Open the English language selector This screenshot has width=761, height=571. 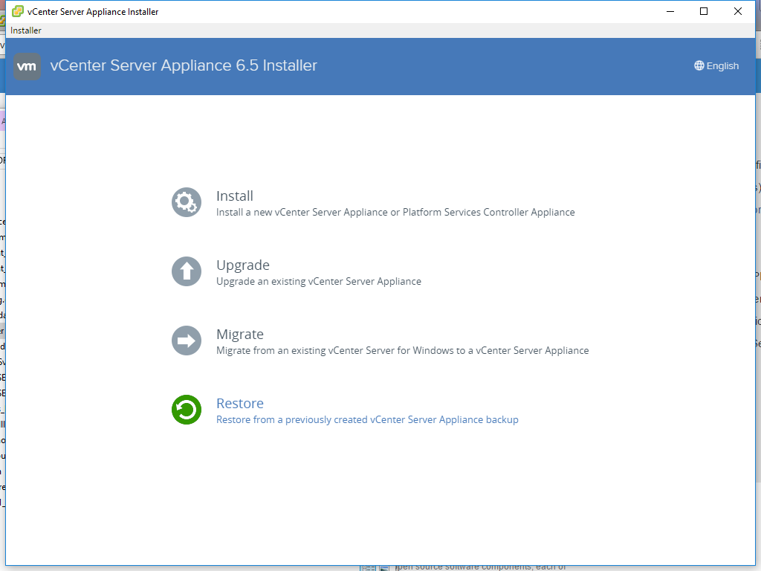(716, 65)
